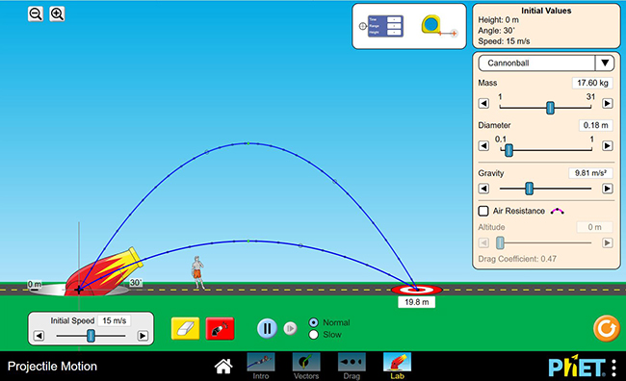The image size is (626, 381).
Task: Click the green apex dot on lower trajectory
Action: (x=248, y=241)
